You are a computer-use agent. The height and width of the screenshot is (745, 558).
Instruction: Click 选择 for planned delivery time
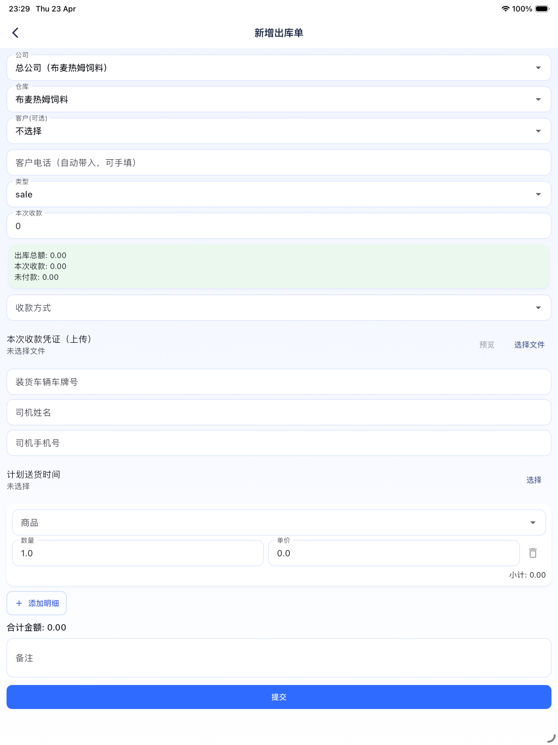click(x=534, y=480)
